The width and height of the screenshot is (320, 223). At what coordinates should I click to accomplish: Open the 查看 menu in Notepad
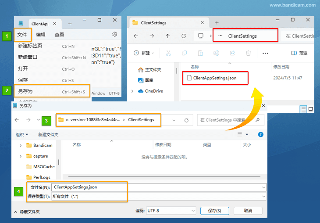59,35
